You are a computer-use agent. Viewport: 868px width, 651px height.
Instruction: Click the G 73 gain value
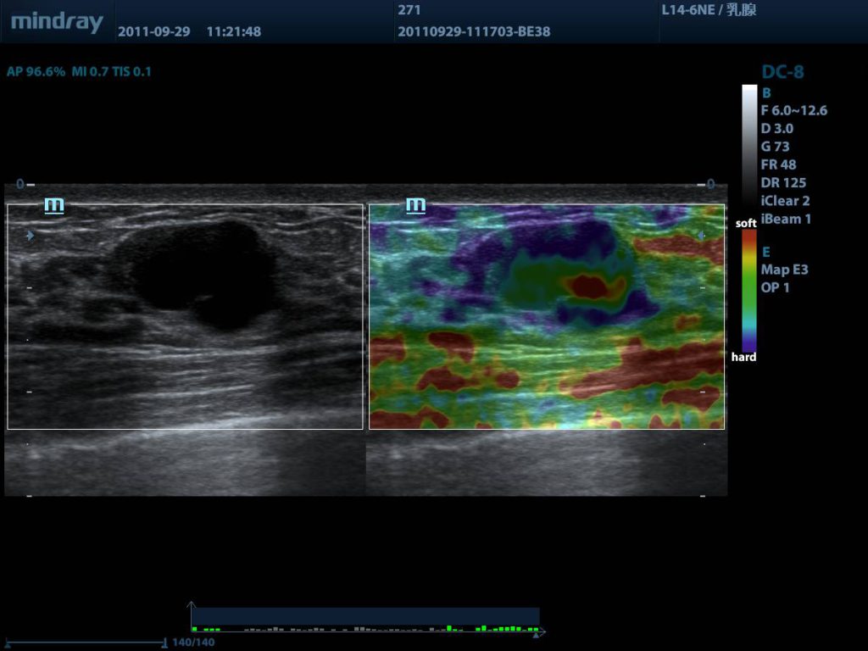(x=775, y=147)
